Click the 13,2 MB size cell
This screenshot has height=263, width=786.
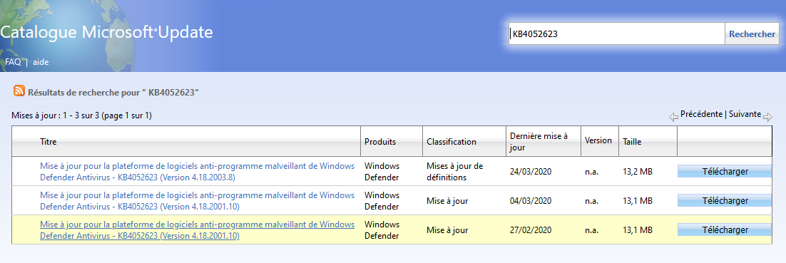click(637, 172)
